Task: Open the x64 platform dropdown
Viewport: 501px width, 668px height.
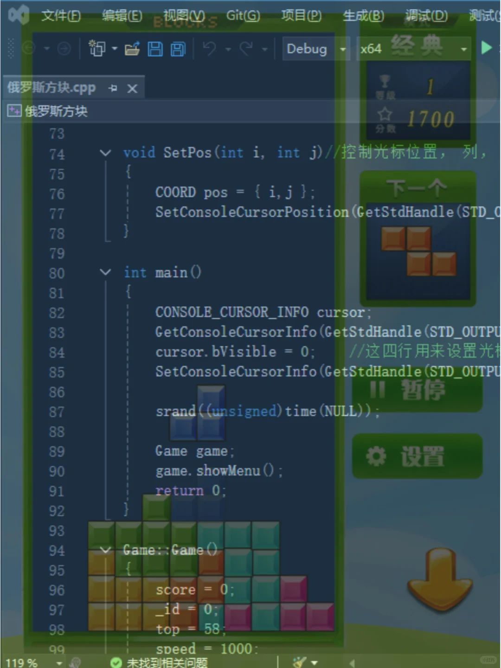Action: 414,49
